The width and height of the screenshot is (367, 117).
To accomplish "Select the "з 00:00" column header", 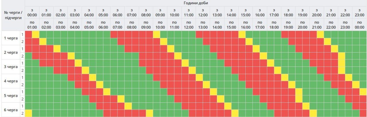I will (x=32, y=13).
